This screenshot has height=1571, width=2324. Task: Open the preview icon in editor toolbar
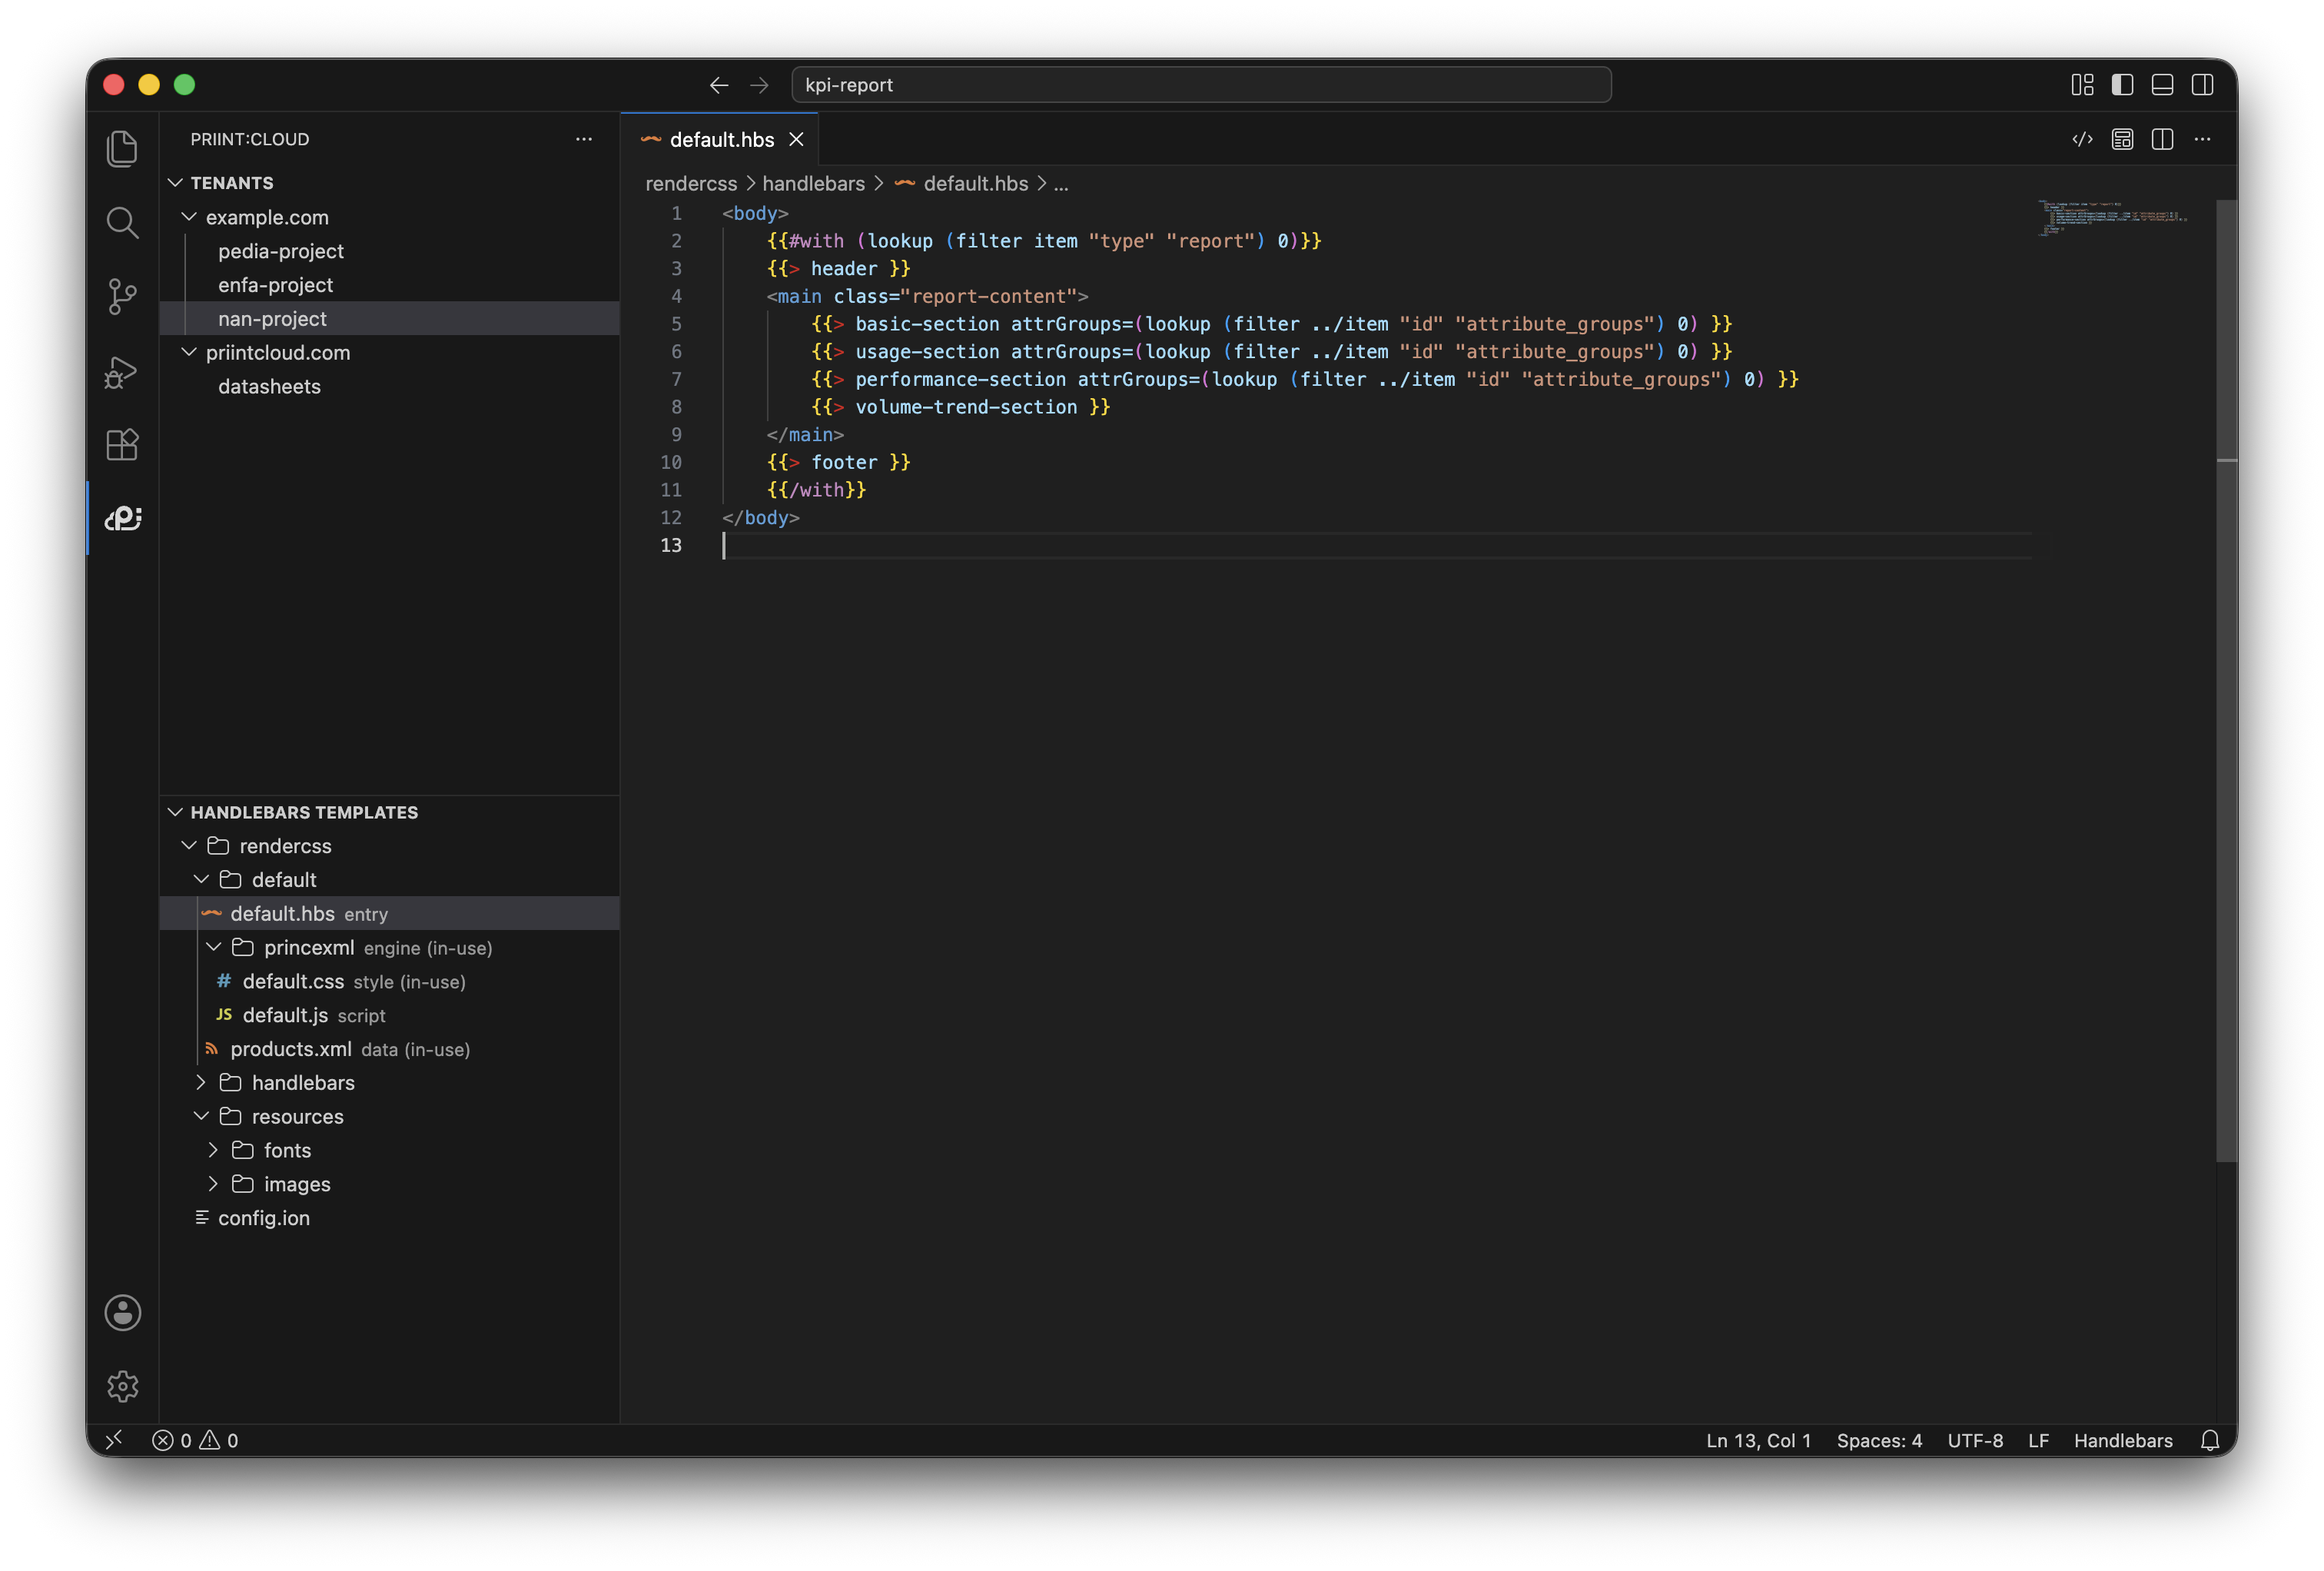click(2122, 139)
